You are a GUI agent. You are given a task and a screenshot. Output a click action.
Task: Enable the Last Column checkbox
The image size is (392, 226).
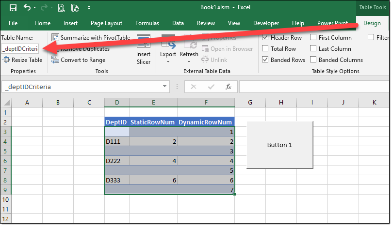[313, 48]
